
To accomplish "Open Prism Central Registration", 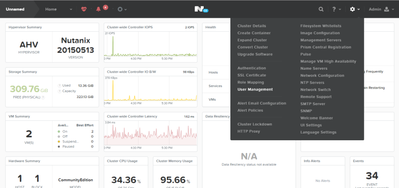I will pyautogui.click(x=326, y=47).
